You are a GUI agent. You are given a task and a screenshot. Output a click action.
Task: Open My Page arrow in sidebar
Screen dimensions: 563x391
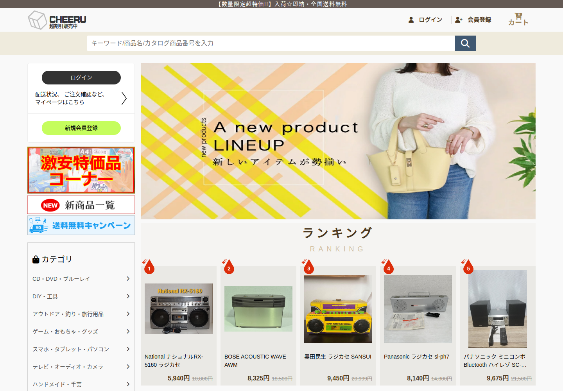(x=124, y=98)
